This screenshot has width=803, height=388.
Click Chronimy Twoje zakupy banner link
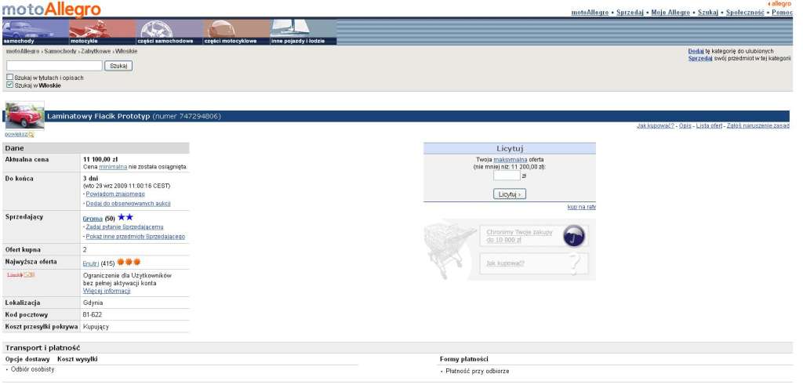click(x=519, y=236)
